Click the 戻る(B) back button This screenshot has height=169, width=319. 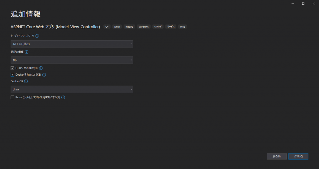point(277,157)
